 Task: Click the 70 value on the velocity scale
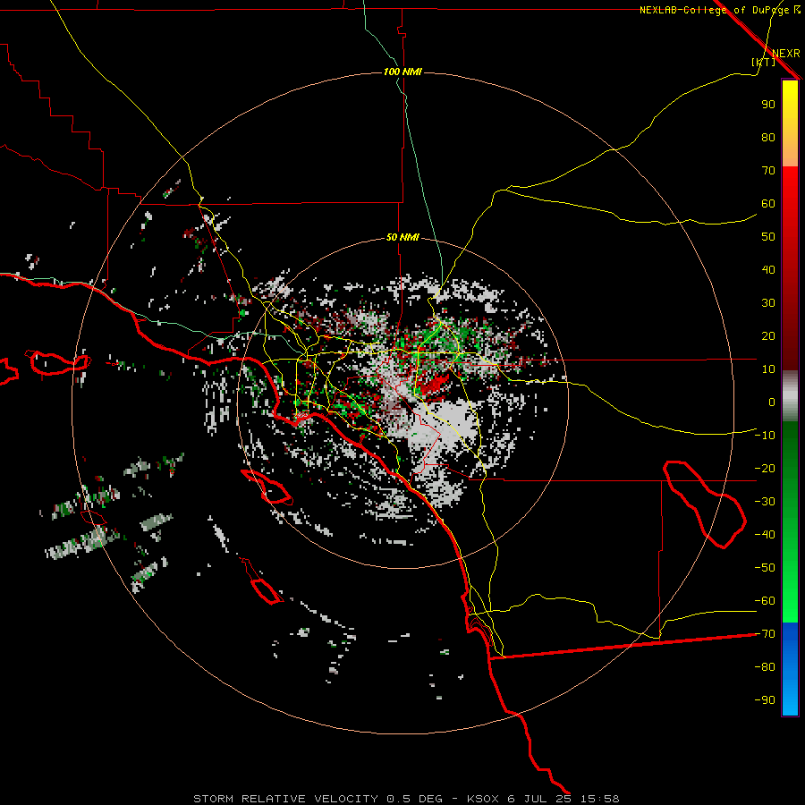pos(768,171)
